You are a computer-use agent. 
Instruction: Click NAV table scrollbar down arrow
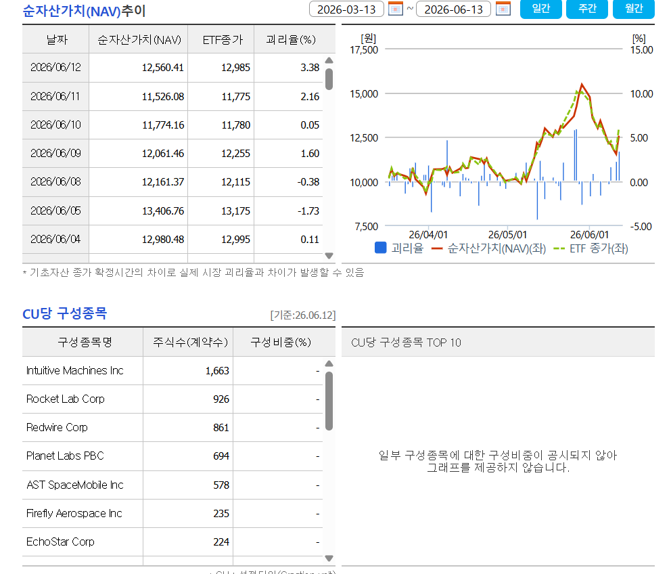point(329,256)
